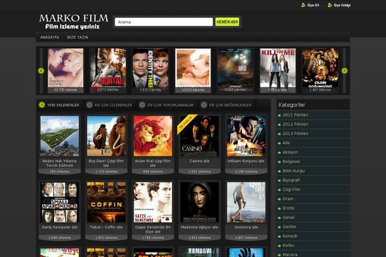Click the Üye Ol user icon
The width and height of the screenshot is (386, 257).
click(x=303, y=5)
